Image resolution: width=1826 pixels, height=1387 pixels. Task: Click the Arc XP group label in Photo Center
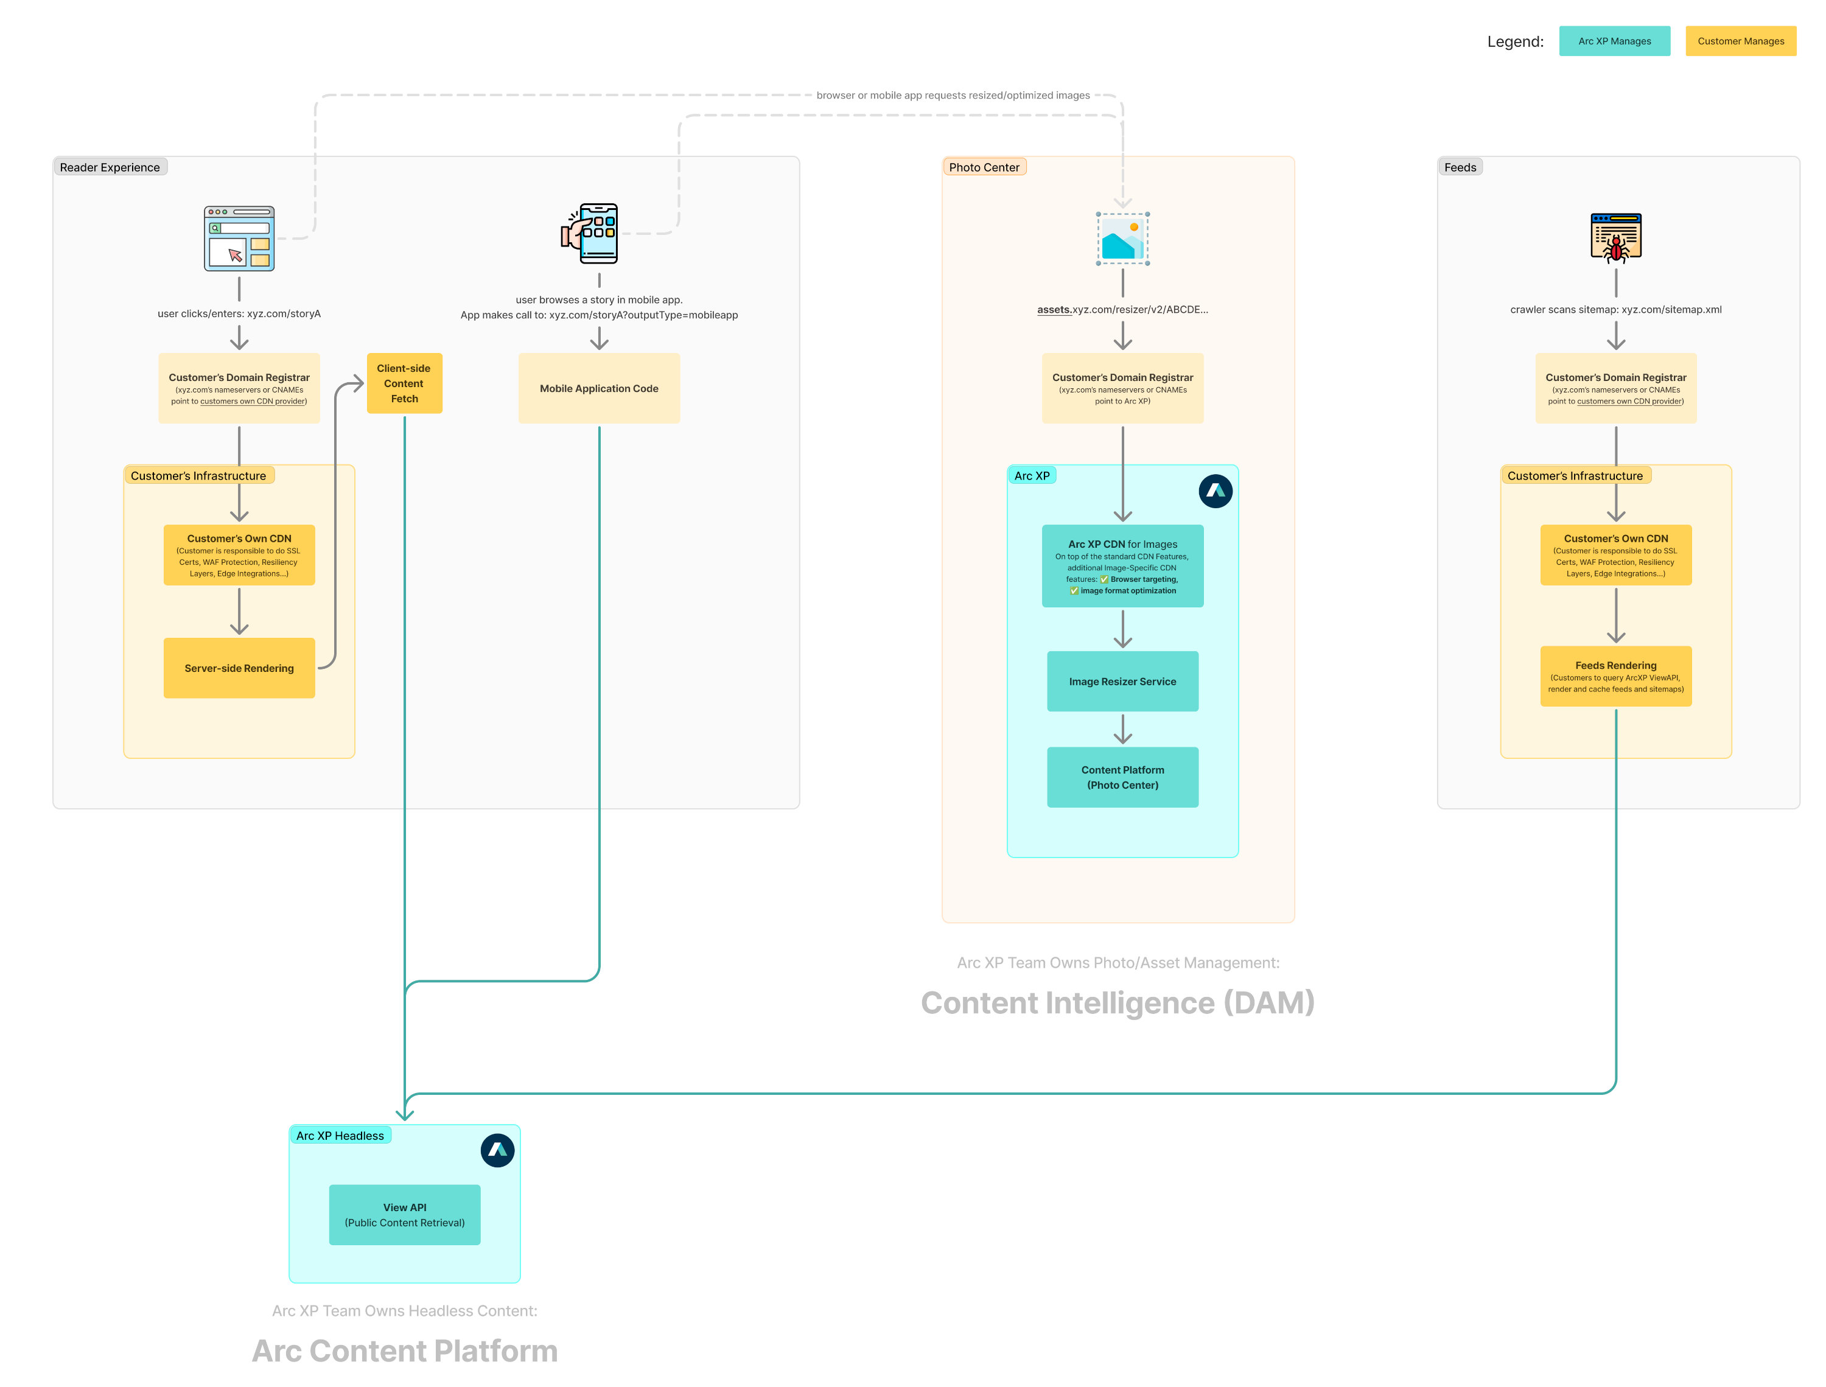(x=1032, y=477)
